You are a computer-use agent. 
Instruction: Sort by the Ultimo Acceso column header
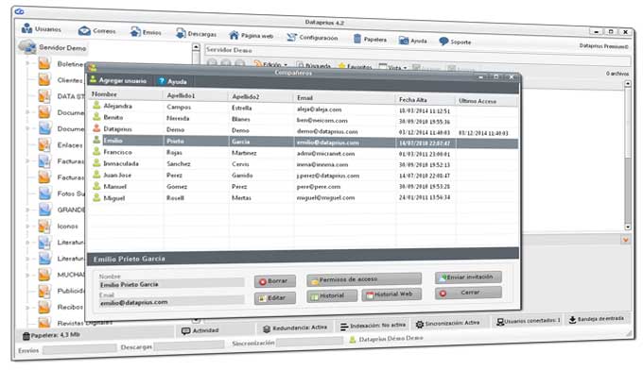478,101
